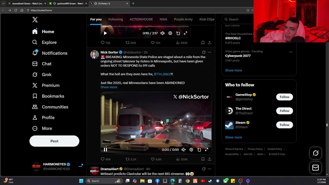Open Bookmarks in left navigation
Viewport: 329px width, 185px height.
48,96
